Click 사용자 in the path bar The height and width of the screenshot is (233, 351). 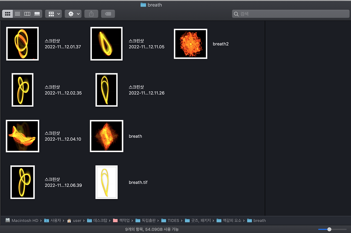tap(53, 220)
